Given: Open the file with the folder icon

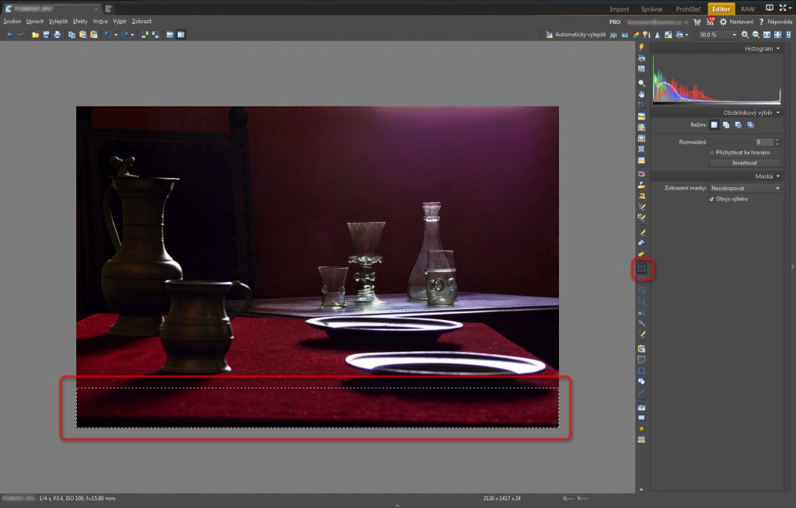Looking at the screenshot, I should pos(36,34).
